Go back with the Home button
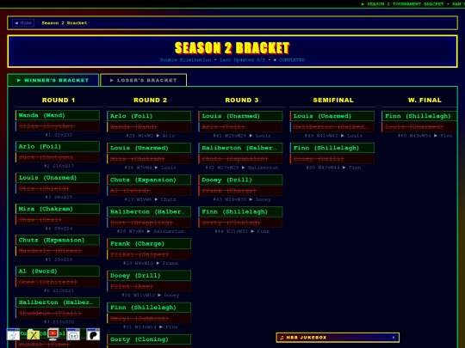Viewport: 465px width, 348px height. (x=23, y=23)
